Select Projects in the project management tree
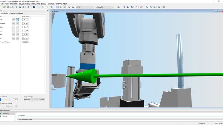The width and height of the screenshot is (223, 125). [x=4, y=116]
